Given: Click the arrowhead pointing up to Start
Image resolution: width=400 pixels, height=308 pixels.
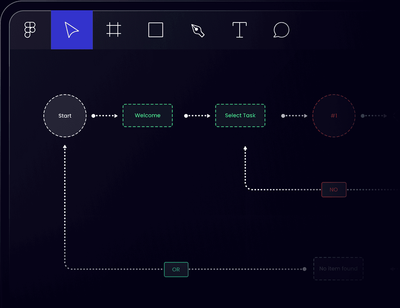Looking at the screenshot, I should [65, 147].
